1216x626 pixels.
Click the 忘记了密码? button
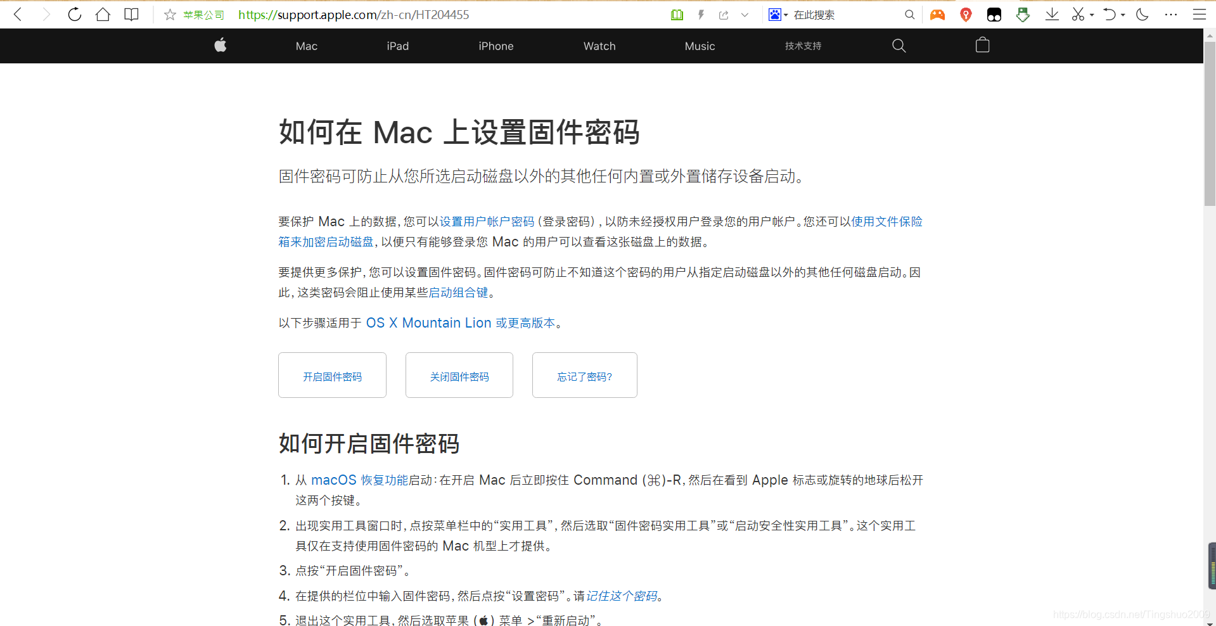pos(585,375)
